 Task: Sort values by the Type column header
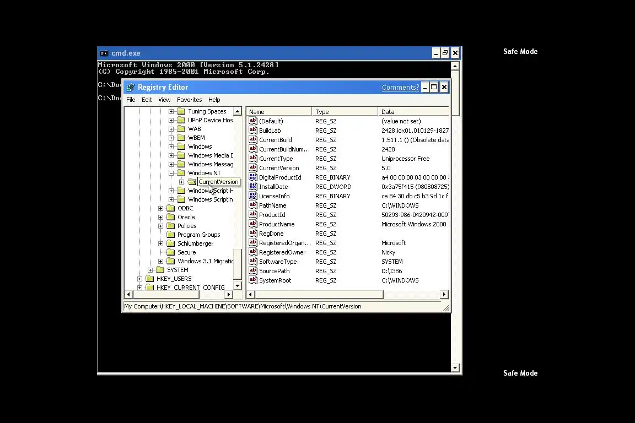[345, 112]
